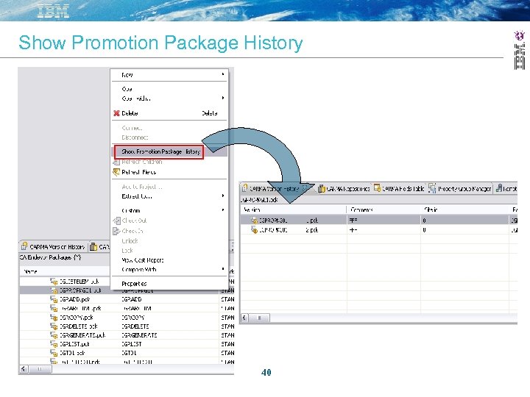Choose Refresh Fields menu entry

coord(139,172)
